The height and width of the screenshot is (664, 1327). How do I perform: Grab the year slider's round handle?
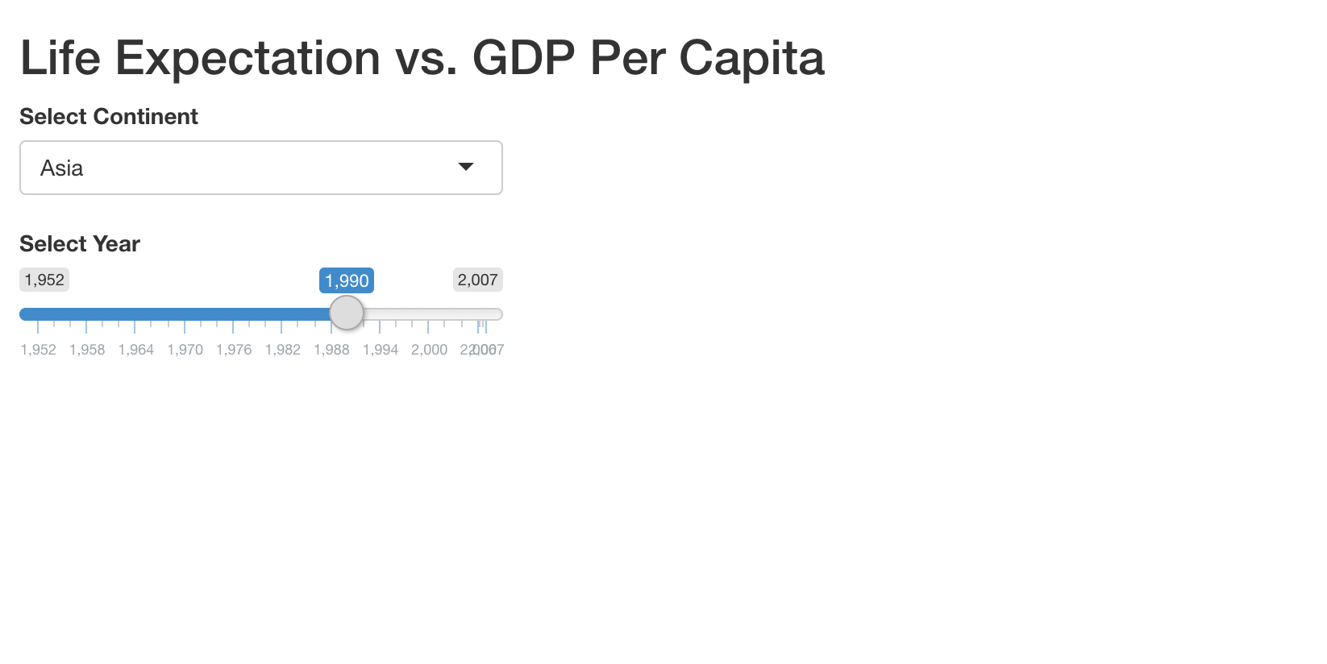(347, 313)
